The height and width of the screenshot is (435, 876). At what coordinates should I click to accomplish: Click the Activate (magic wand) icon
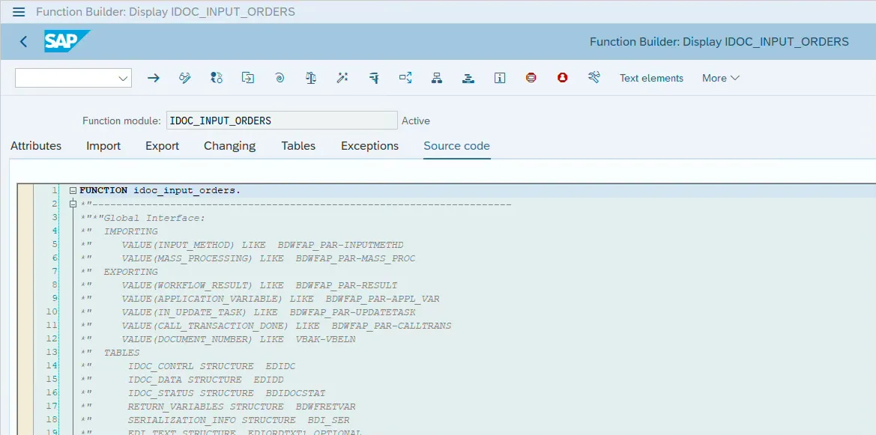(342, 78)
